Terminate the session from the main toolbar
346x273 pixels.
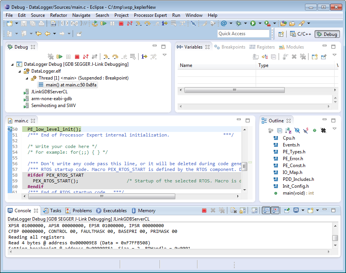pos(121,24)
